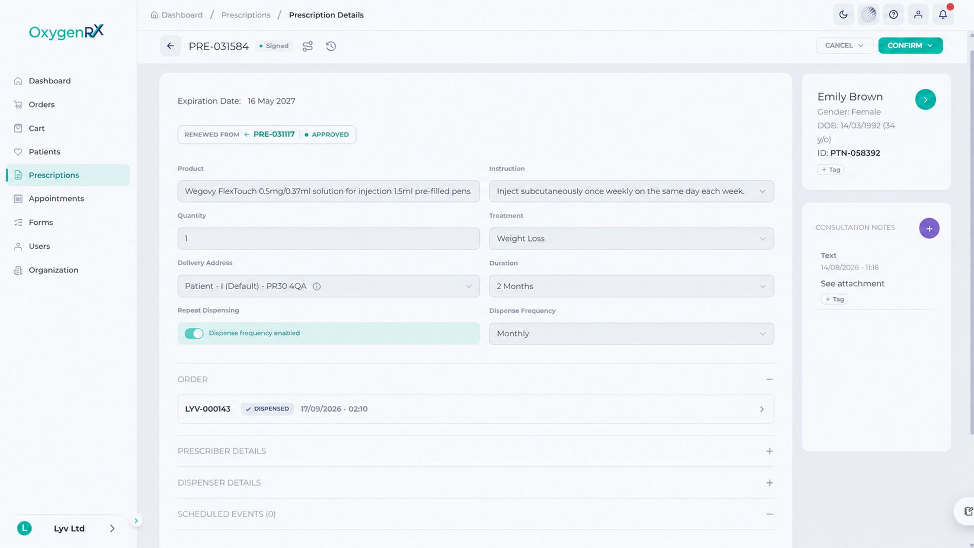Collapse the Scheduled Events section
This screenshot has width=974, height=548.
point(769,514)
